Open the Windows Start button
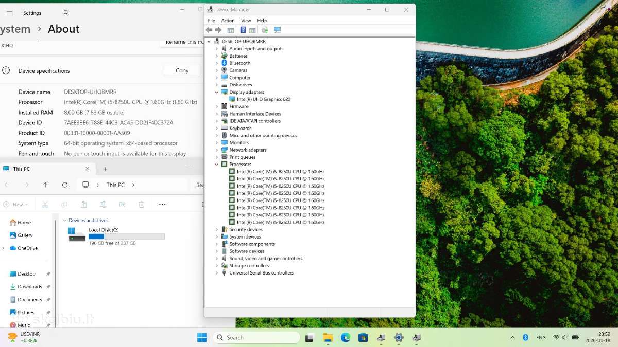This screenshot has width=618, height=347. coord(202,337)
